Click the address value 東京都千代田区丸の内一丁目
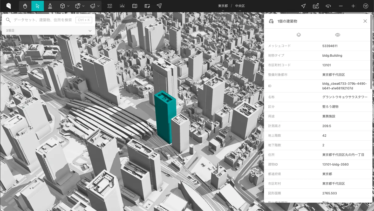Screen dimensions: 374x211 pos(343,155)
